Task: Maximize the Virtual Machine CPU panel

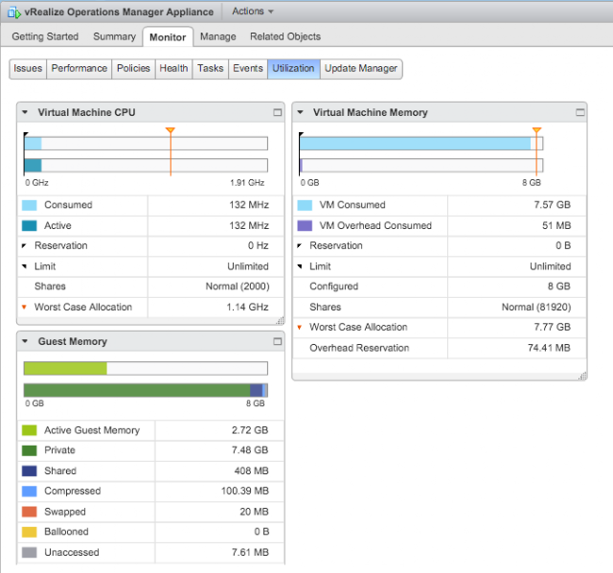Action: click(x=277, y=113)
